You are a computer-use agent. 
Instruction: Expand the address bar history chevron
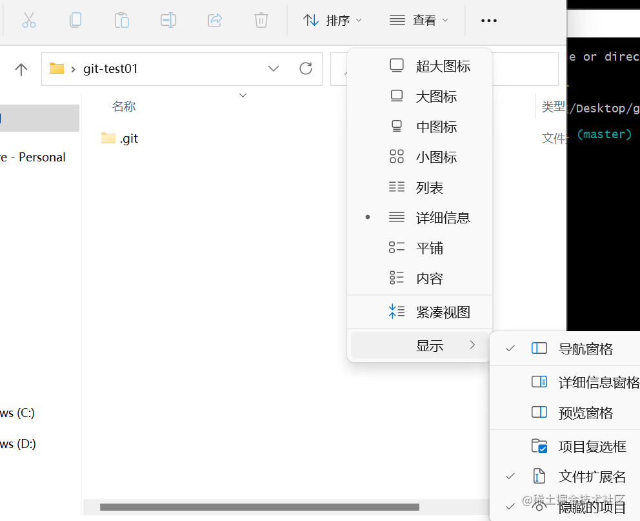click(x=274, y=68)
